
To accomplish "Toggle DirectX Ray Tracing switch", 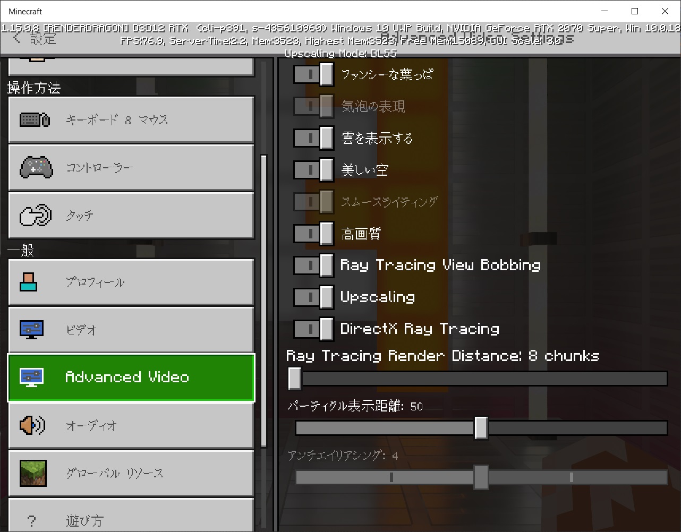I will point(313,329).
